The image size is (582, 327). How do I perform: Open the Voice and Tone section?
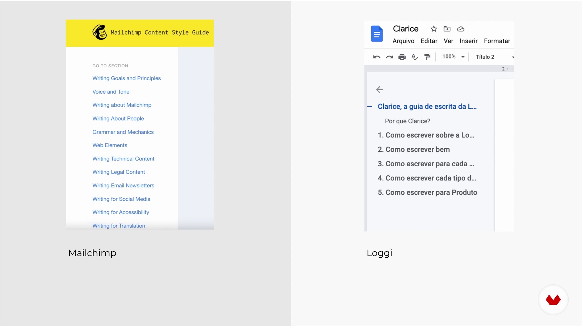coord(111,92)
